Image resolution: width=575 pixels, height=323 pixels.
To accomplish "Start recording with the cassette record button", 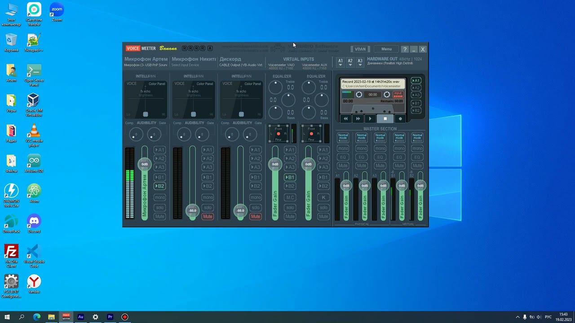I will (x=400, y=119).
